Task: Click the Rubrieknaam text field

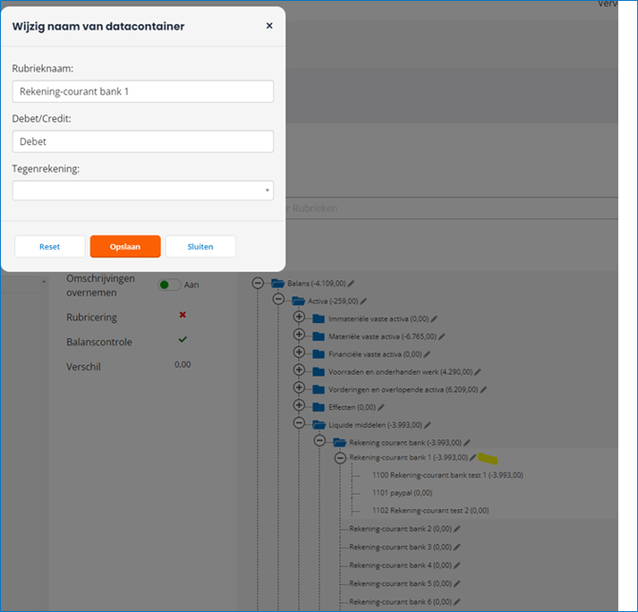Action: [x=143, y=92]
